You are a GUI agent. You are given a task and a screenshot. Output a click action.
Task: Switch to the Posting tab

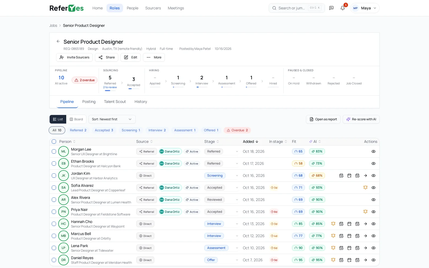point(89,102)
